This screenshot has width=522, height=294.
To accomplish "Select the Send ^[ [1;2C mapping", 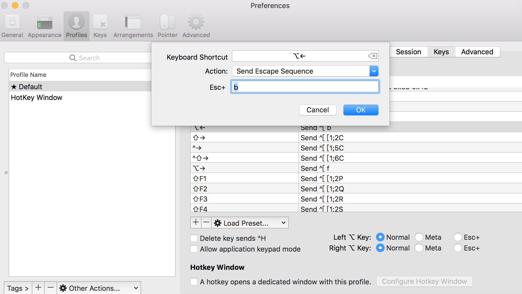I will (x=356, y=138).
